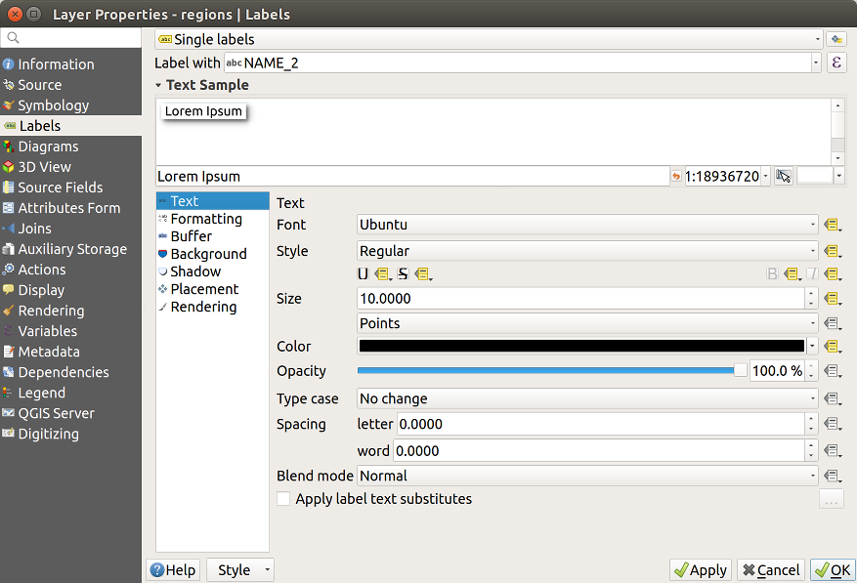Viewport: 857px width, 583px height.
Task: Click the set scale from map canvas icon
Action: tap(783, 177)
